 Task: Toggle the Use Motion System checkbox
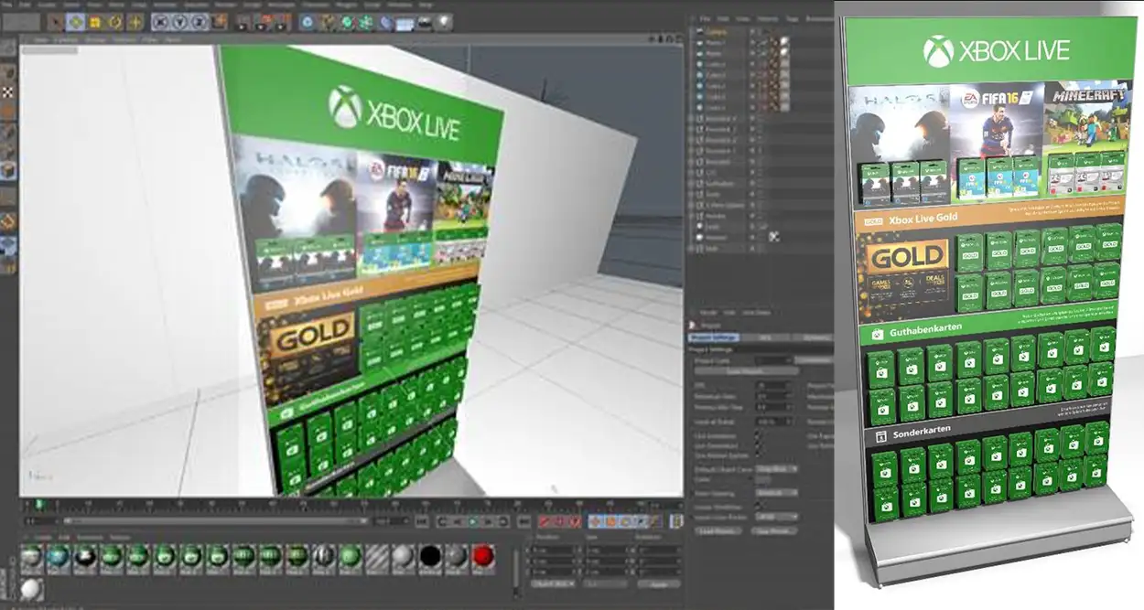tap(757, 455)
